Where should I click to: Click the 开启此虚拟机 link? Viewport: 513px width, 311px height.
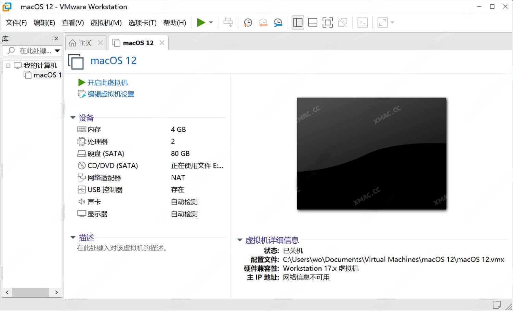107,82
